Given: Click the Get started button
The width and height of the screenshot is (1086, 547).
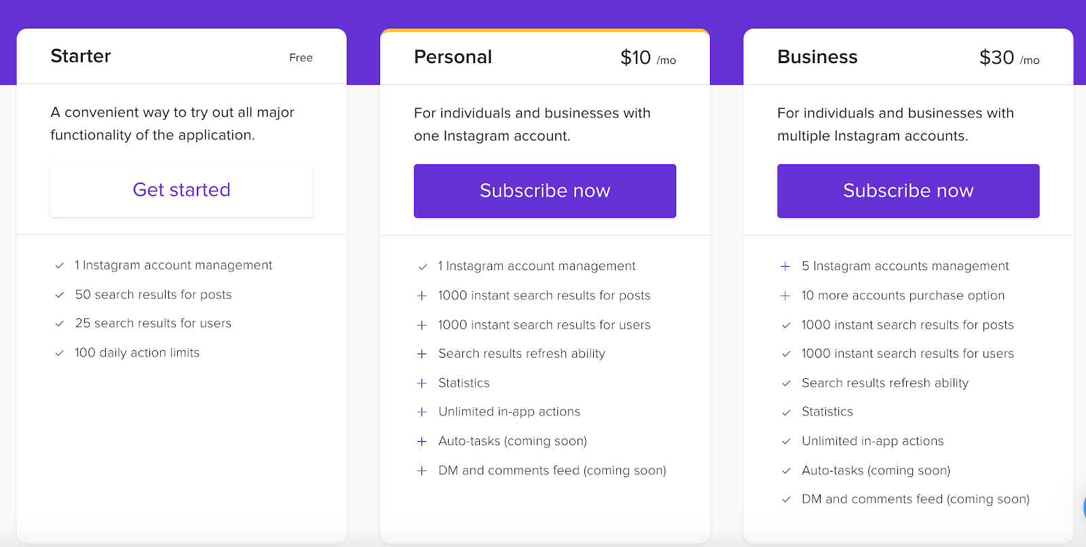Looking at the screenshot, I should (x=181, y=190).
